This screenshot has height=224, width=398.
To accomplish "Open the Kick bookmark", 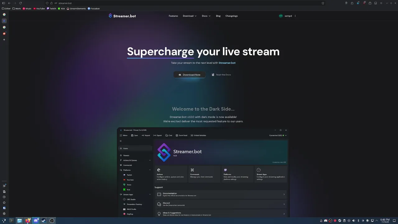I will point(62,9).
